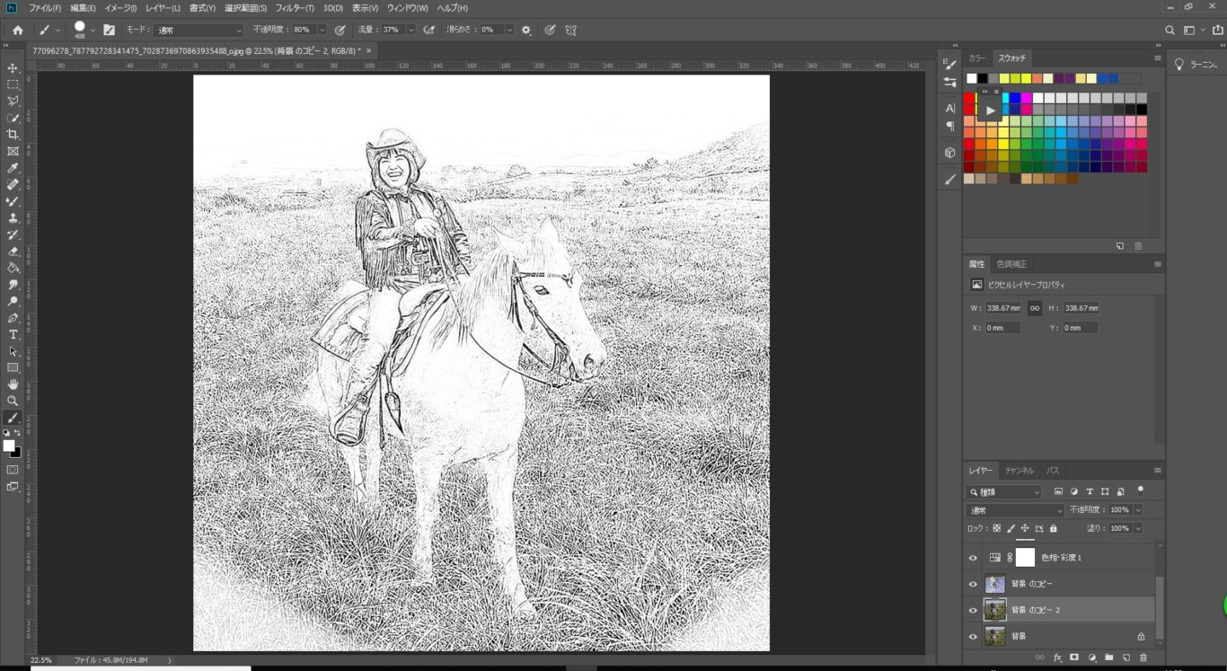Image resolution: width=1227 pixels, height=671 pixels.
Task: Select the Move tool
Action: pos(13,67)
